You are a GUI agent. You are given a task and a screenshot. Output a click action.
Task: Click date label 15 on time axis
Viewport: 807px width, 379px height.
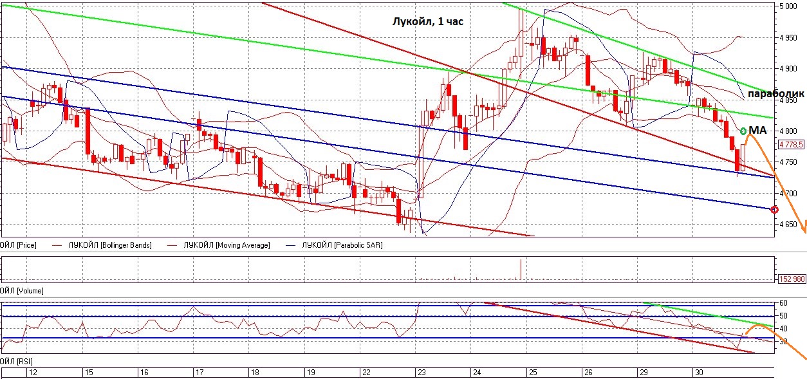89,373
